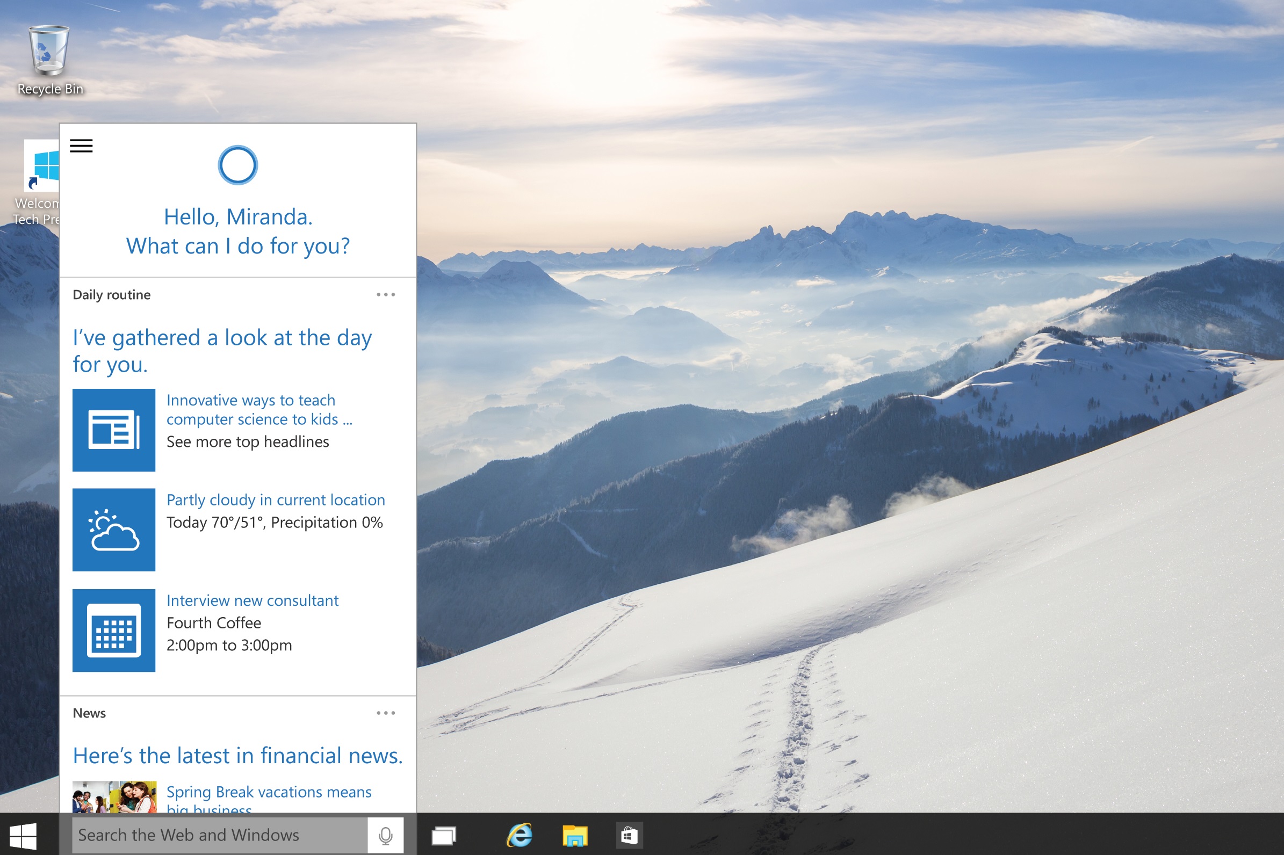Open the partly cloudy weather tile icon
Screen dimensions: 1284x855
[113, 530]
